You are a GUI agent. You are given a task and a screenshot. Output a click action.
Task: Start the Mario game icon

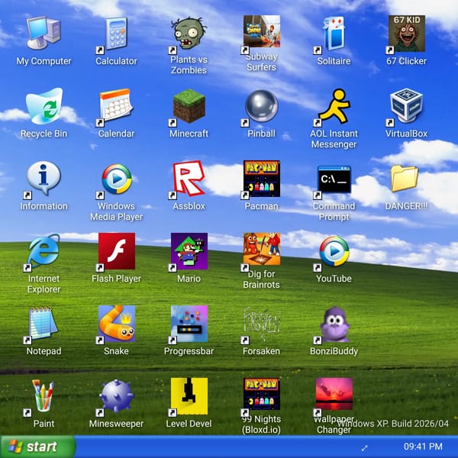pyautogui.click(x=189, y=251)
